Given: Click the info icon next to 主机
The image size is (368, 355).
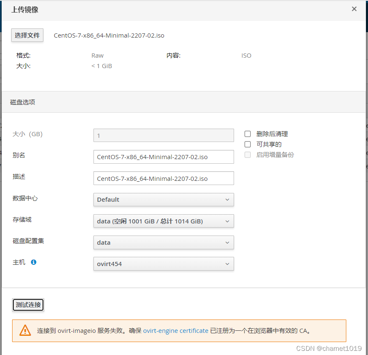Looking at the screenshot, I should click(x=33, y=262).
